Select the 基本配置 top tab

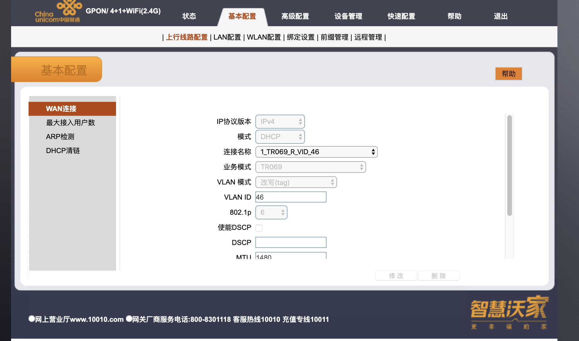pos(242,16)
